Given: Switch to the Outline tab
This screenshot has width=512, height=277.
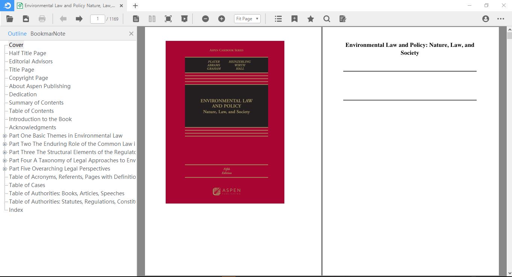Looking at the screenshot, I should [17, 34].
